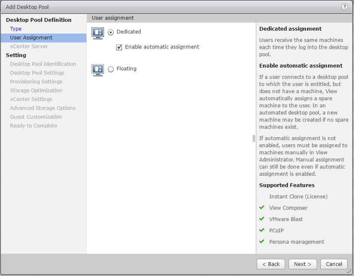Click the Persona management green checkmark
Image resolution: width=354 pixels, height=276 pixels.
point(262,242)
